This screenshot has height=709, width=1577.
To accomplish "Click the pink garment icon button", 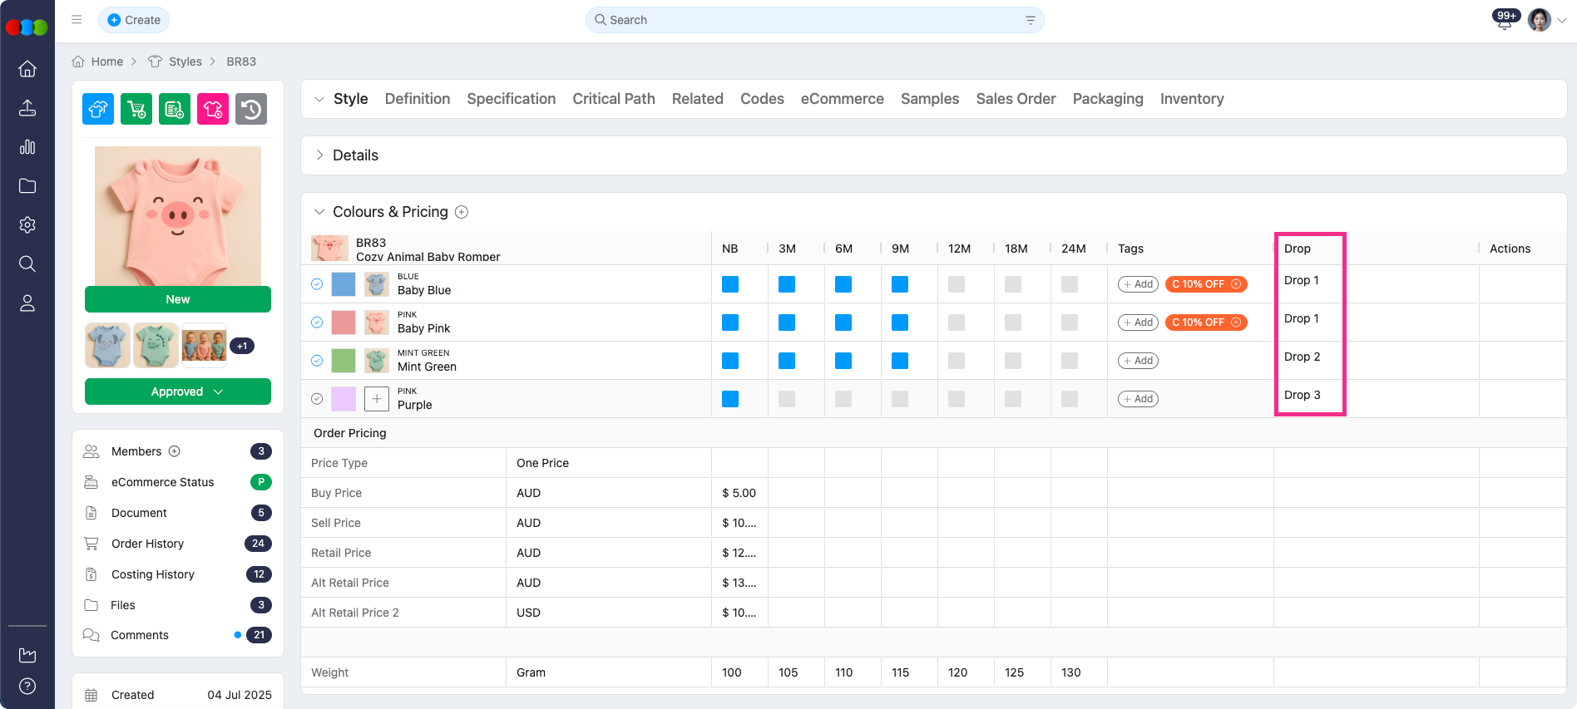I will (213, 109).
